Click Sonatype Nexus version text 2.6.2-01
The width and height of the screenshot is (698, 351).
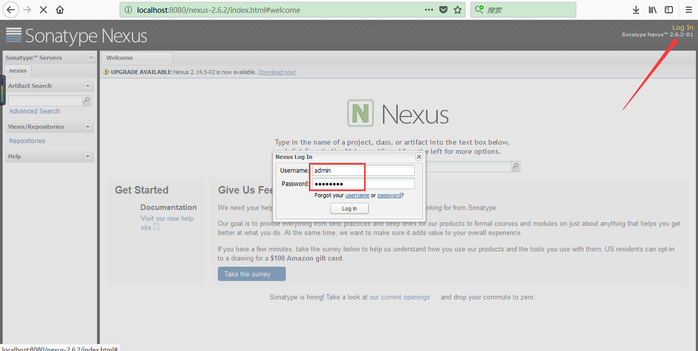click(658, 35)
